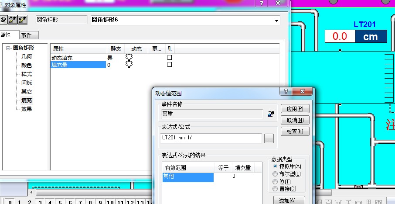Click the 动态 column header

coord(136,49)
